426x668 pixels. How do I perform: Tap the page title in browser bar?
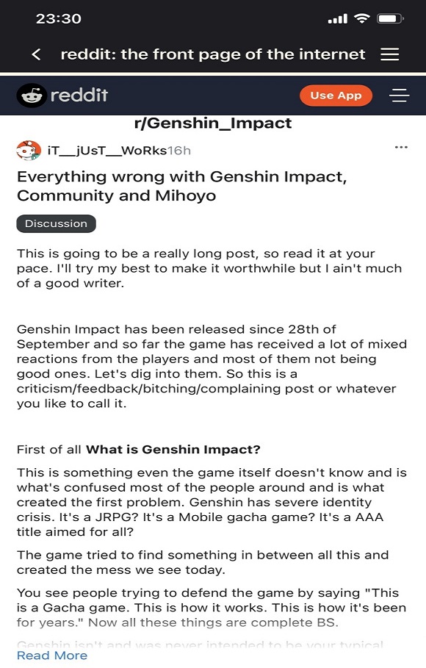click(x=212, y=54)
